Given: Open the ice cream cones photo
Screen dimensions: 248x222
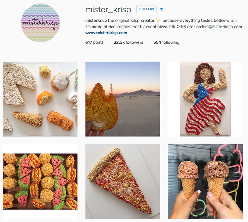Looking at the screenshot, I should [x=205, y=181].
